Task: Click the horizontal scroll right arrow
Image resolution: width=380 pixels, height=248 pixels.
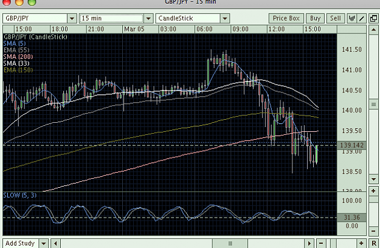Action: 309,243
